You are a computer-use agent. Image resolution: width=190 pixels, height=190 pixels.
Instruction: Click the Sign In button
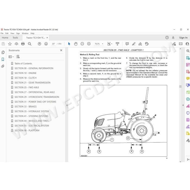183,38
